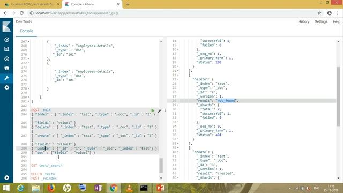Click the response pane's vertical scrollbar thumb
This screenshot has width=343, height=193.
click(x=338, y=96)
